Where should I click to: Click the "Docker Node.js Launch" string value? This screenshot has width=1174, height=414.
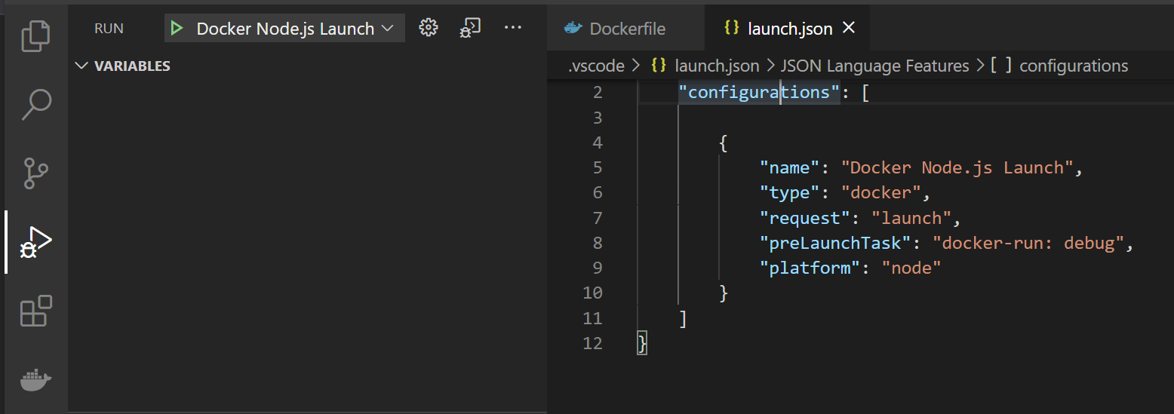pyautogui.click(x=957, y=167)
